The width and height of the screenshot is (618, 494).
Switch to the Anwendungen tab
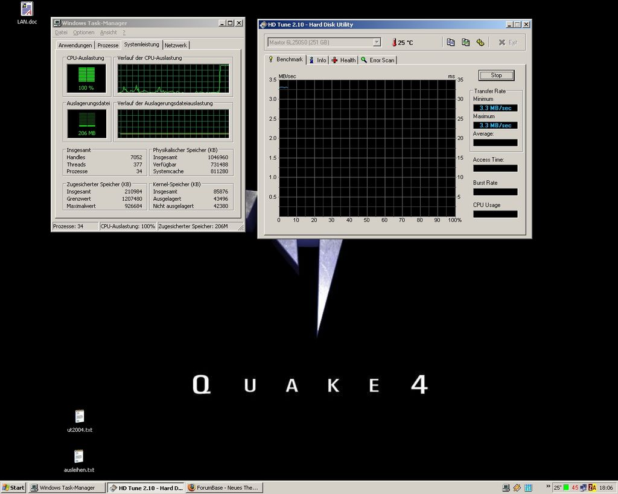[75, 45]
